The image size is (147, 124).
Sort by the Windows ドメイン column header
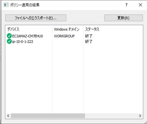coord(68,29)
